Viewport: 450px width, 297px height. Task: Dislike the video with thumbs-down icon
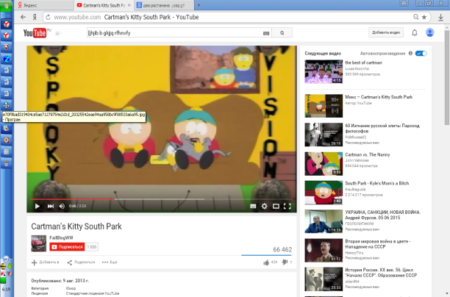[285, 262]
